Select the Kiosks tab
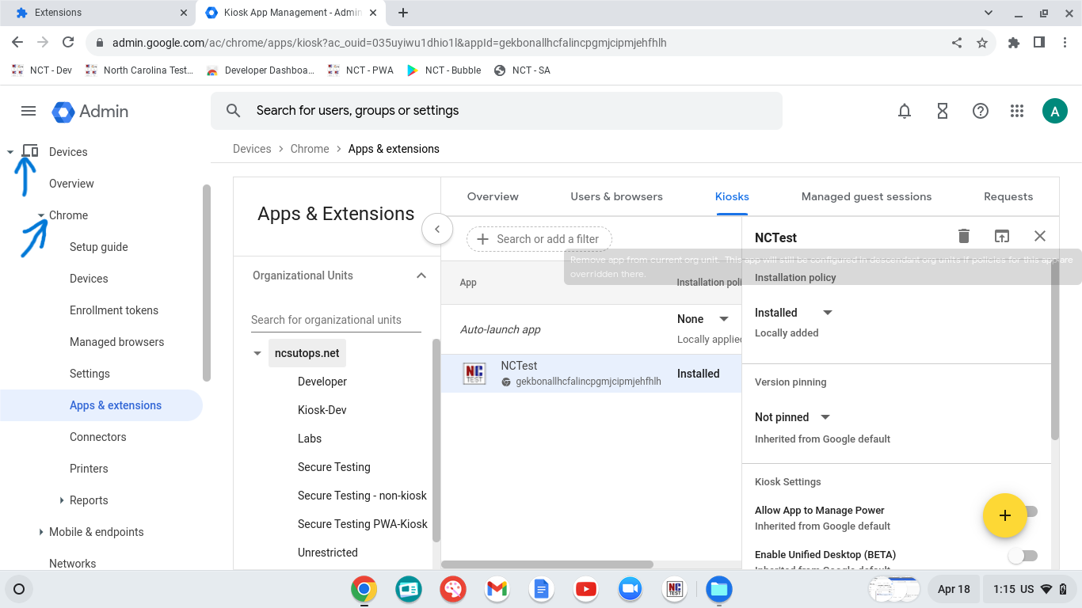The width and height of the screenshot is (1082, 608). pos(732,196)
